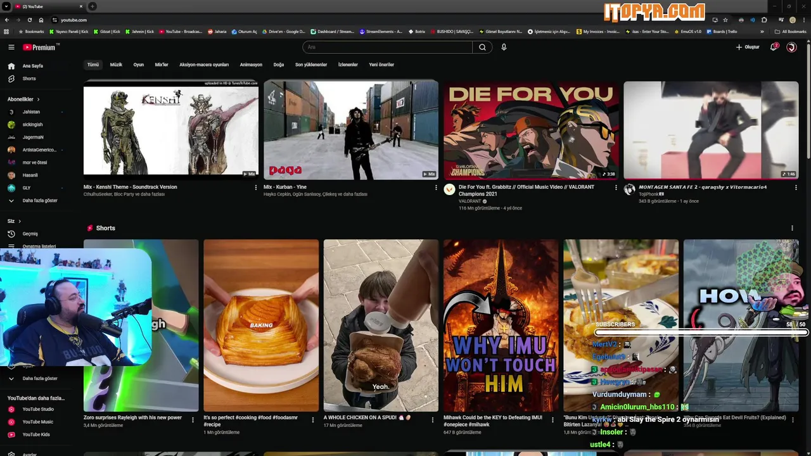Select the Animasyon filter chip
The image size is (811, 456).
click(251, 65)
